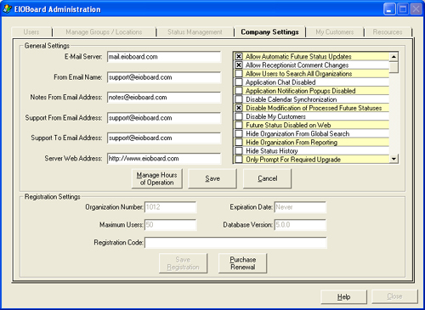Click the Organization Number field
The height and width of the screenshot is (310, 425).
(x=170, y=207)
